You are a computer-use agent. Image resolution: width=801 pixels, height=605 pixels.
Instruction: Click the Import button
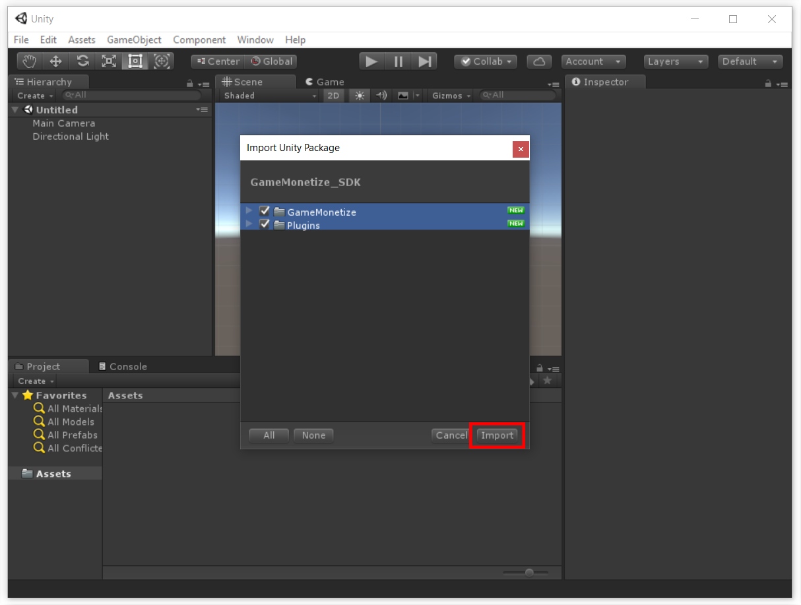497,435
